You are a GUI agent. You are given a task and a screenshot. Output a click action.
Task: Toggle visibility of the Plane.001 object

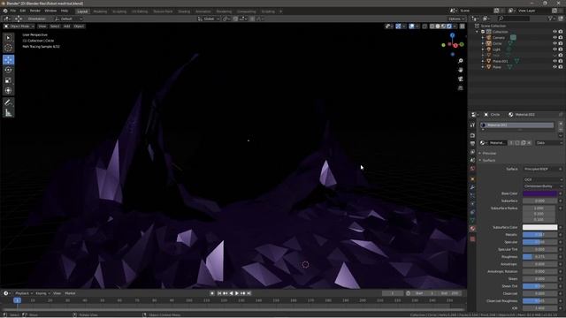pyautogui.click(x=555, y=61)
